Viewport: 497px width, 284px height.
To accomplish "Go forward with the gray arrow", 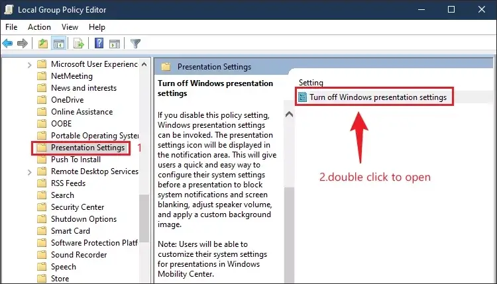I will coord(23,44).
